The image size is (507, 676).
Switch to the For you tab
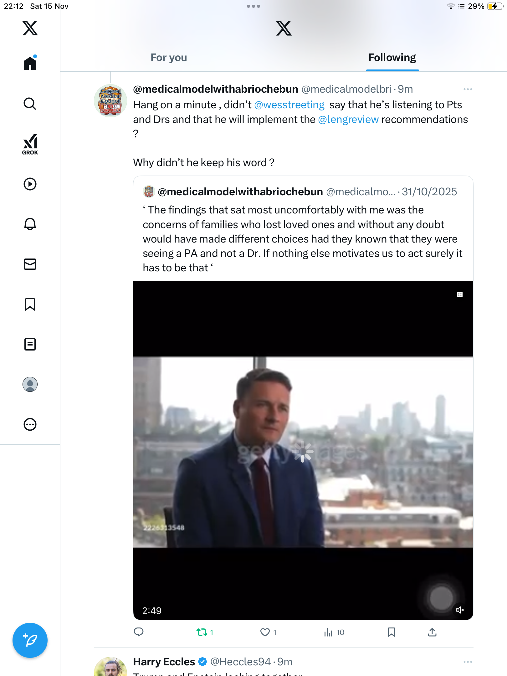(169, 58)
